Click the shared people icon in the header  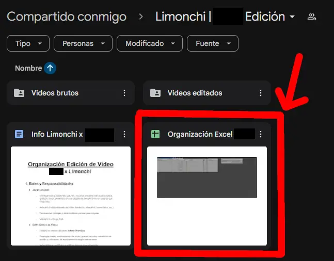point(311,17)
